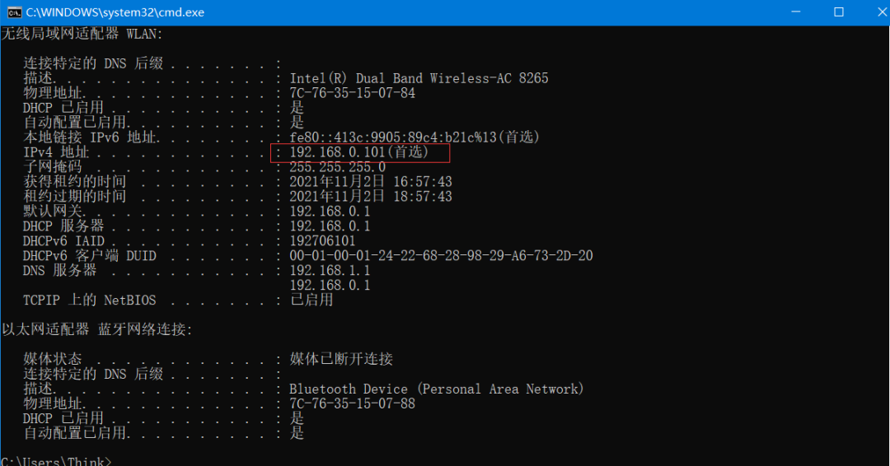The height and width of the screenshot is (466, 890).
Task: Click the DNS server 192.168.1.1 entry
Action: (330, 270)
